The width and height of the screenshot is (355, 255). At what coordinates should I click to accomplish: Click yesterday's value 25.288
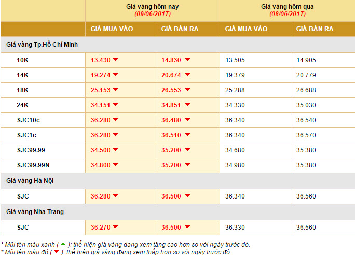click(235, 90)
